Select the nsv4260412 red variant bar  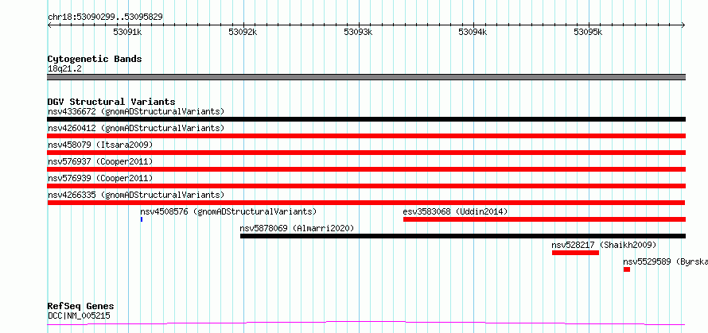pos(366,136)
